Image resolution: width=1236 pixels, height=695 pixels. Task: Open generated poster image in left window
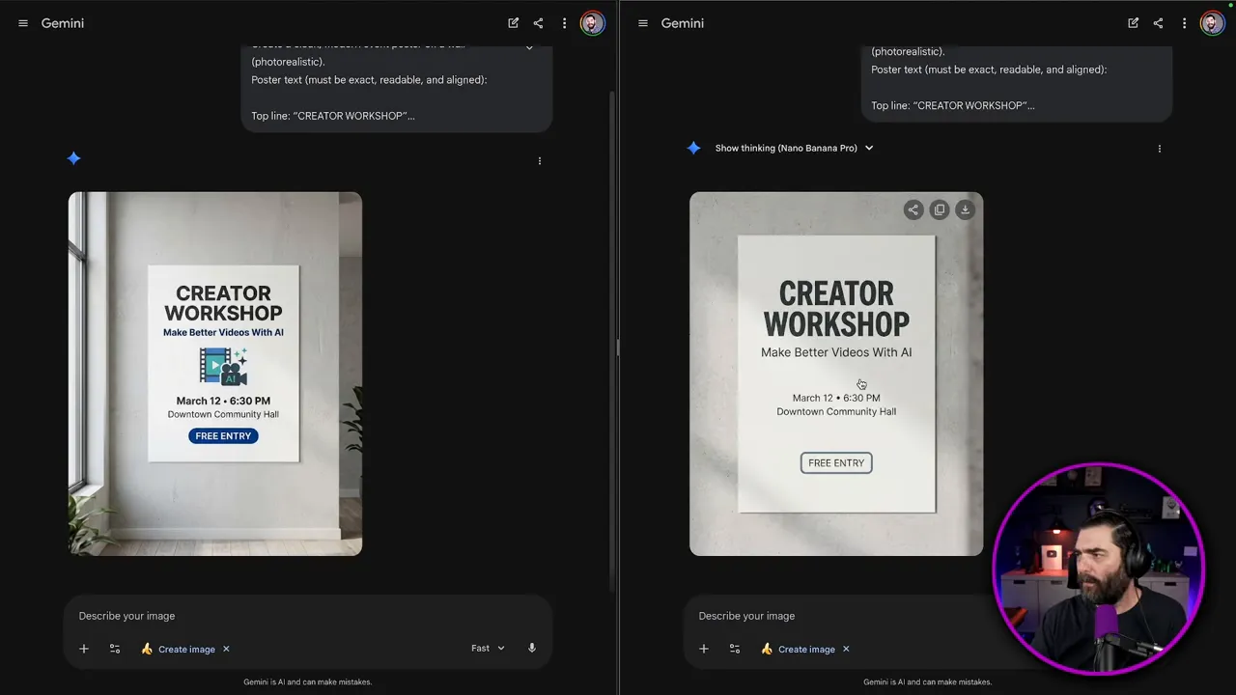tap(215, 374)
